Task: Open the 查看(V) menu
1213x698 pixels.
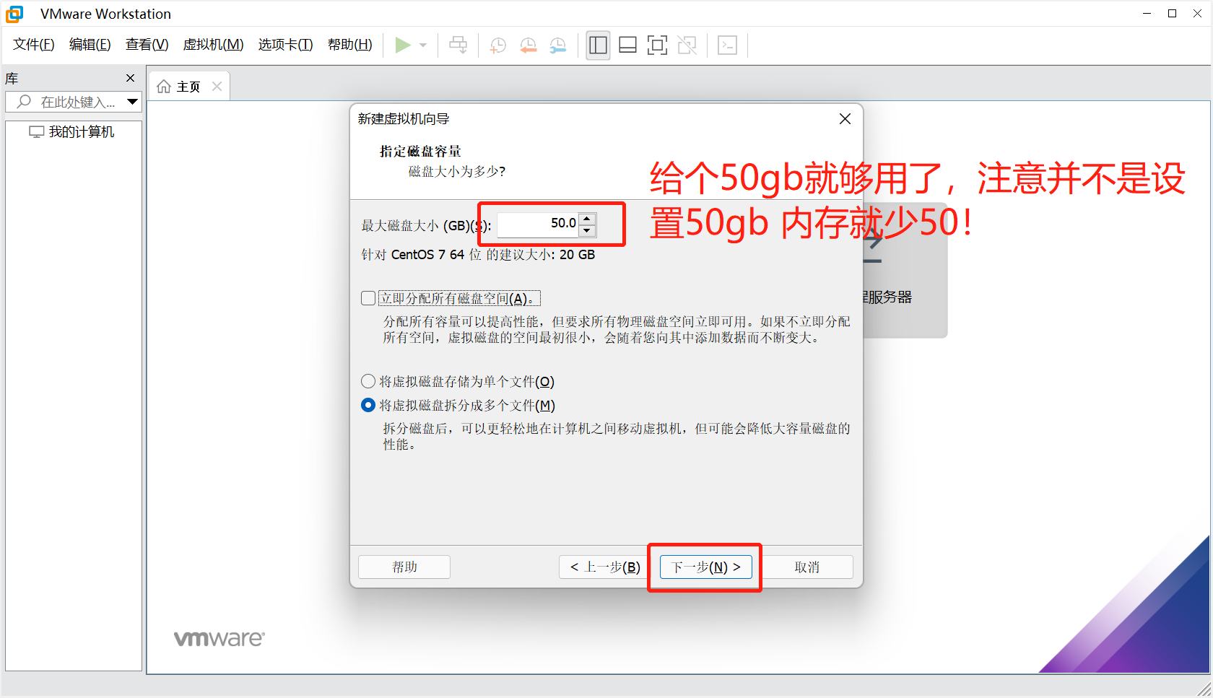Action: pyautogui.click(x=147, y=45)
